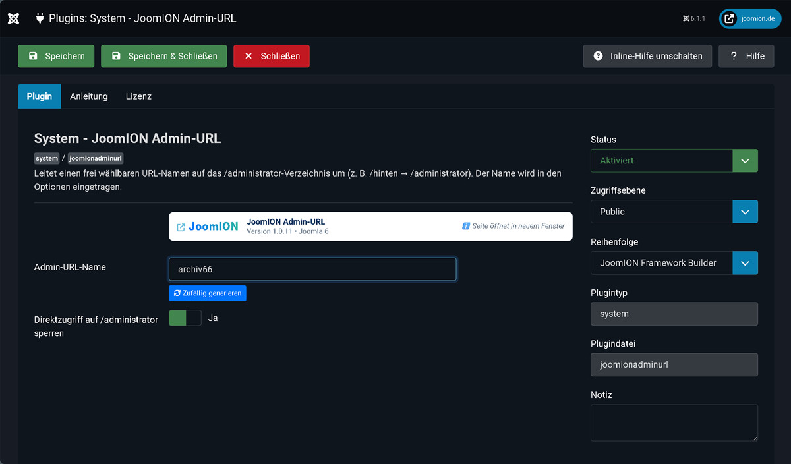Screen dimensions: 791x464
Task: Click the red Schließen button
Action: (272, 56)
